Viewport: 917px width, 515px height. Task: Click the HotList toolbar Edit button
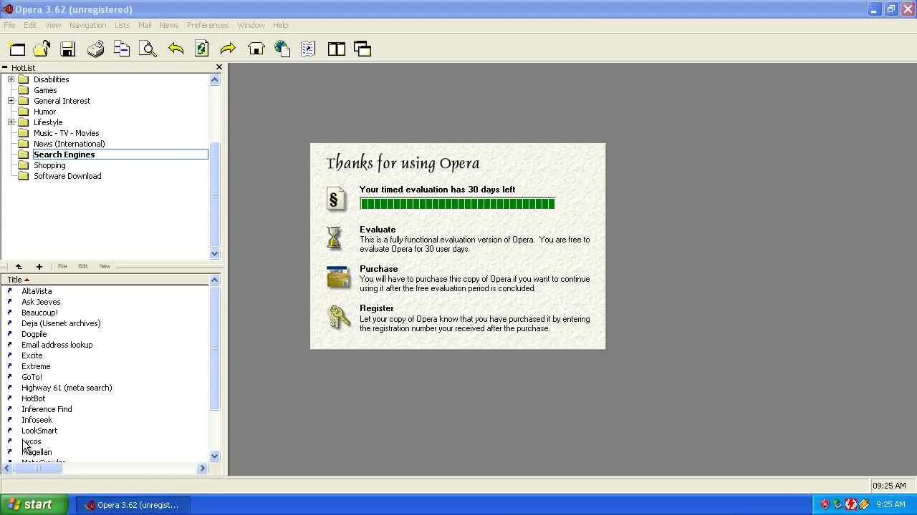83,266
